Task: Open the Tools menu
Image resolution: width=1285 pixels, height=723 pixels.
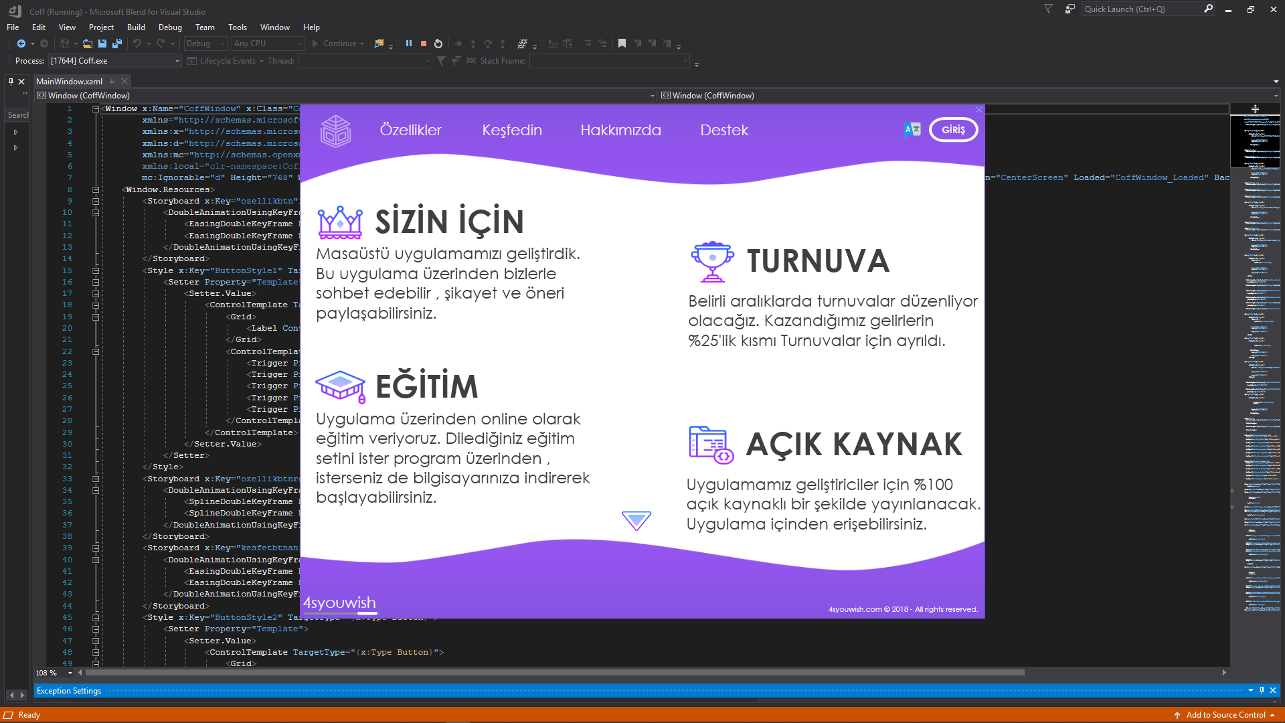Action: 238,27
